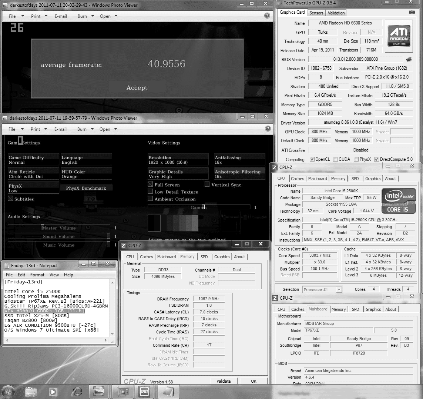This screenshot has height=399, width=423.
Task: Open View menu in Notepad
Action: (x=54, y=275)
